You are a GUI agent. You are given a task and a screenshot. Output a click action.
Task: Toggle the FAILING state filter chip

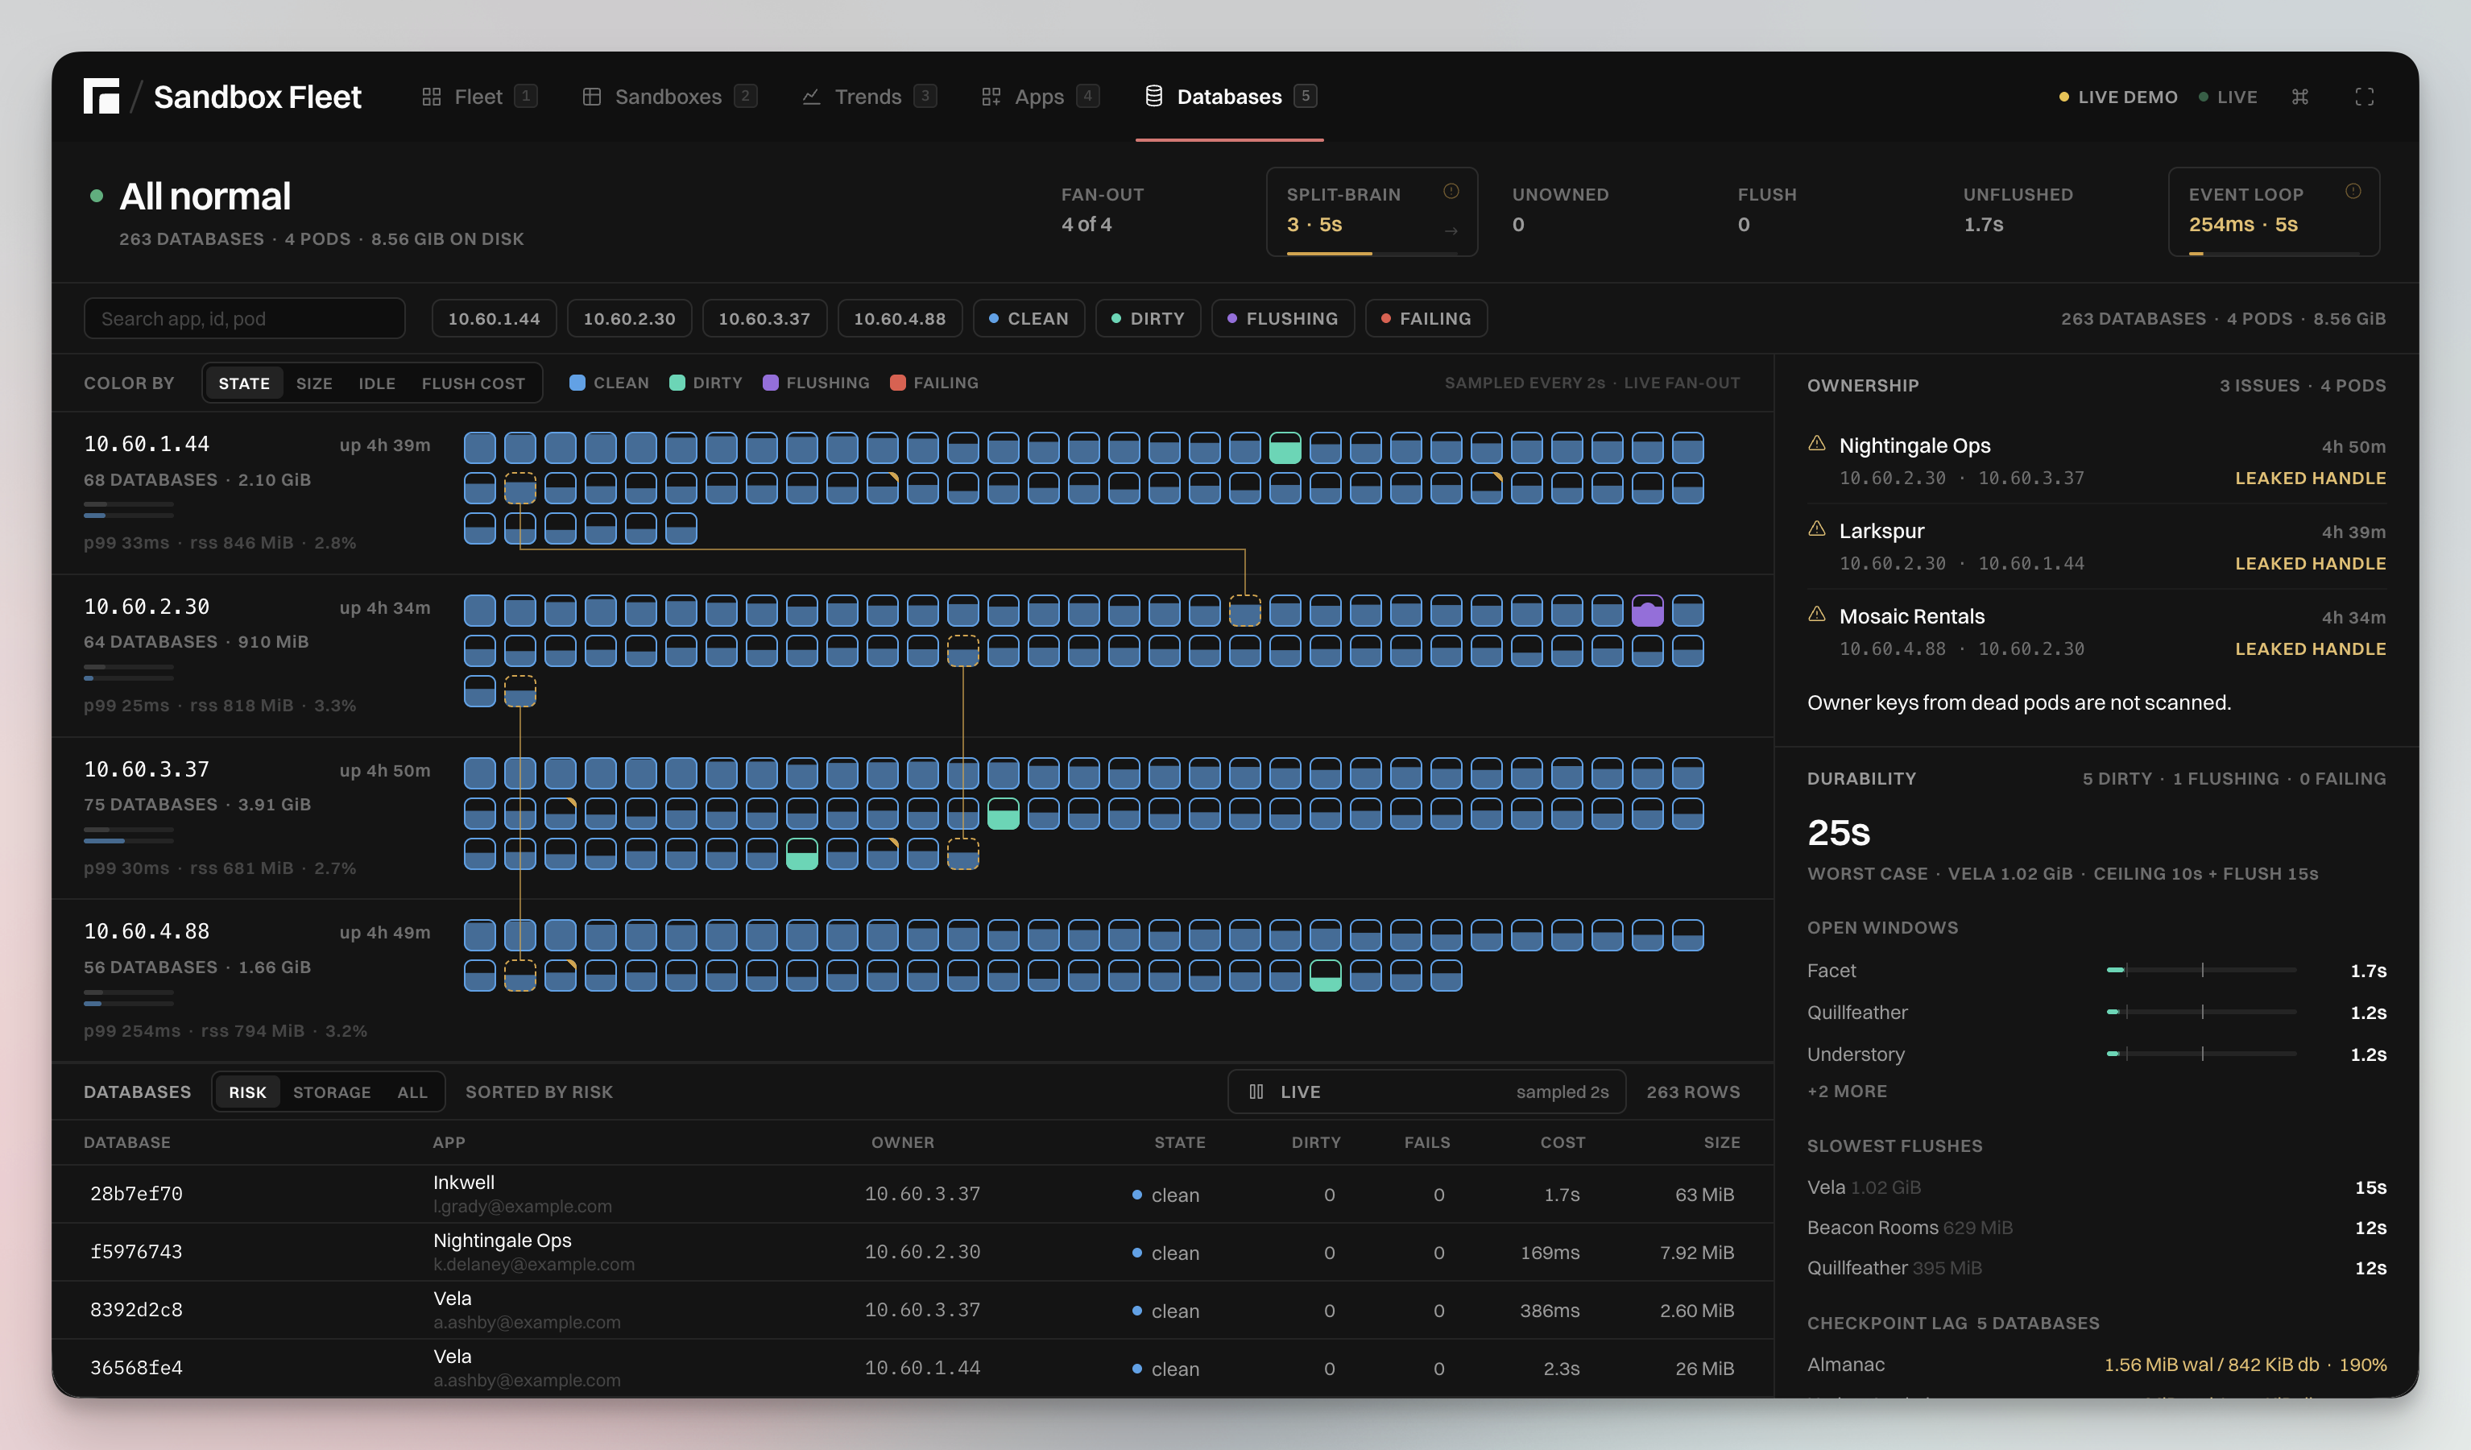pyautogui.click(x=1426, y=319)
